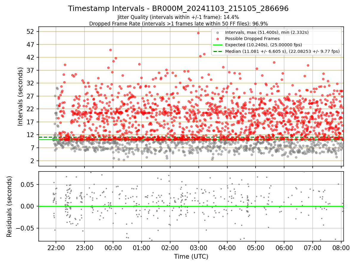Select the legend entry 'Intervals, max (51.400s), min (2.332s)'
Screen dimensions: 357x267
pyautogui.click(x=267, y=32)
